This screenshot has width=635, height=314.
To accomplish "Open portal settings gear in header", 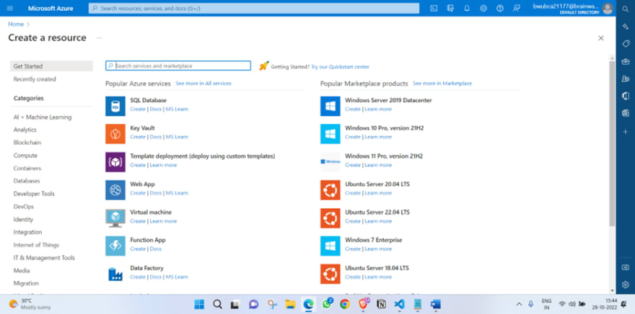I will [483, 8].
